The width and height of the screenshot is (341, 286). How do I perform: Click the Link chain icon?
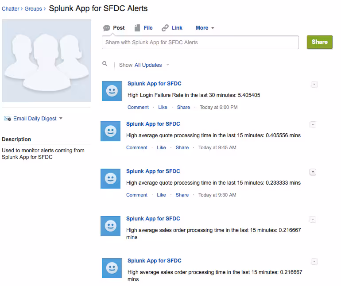tap(165, 28)
